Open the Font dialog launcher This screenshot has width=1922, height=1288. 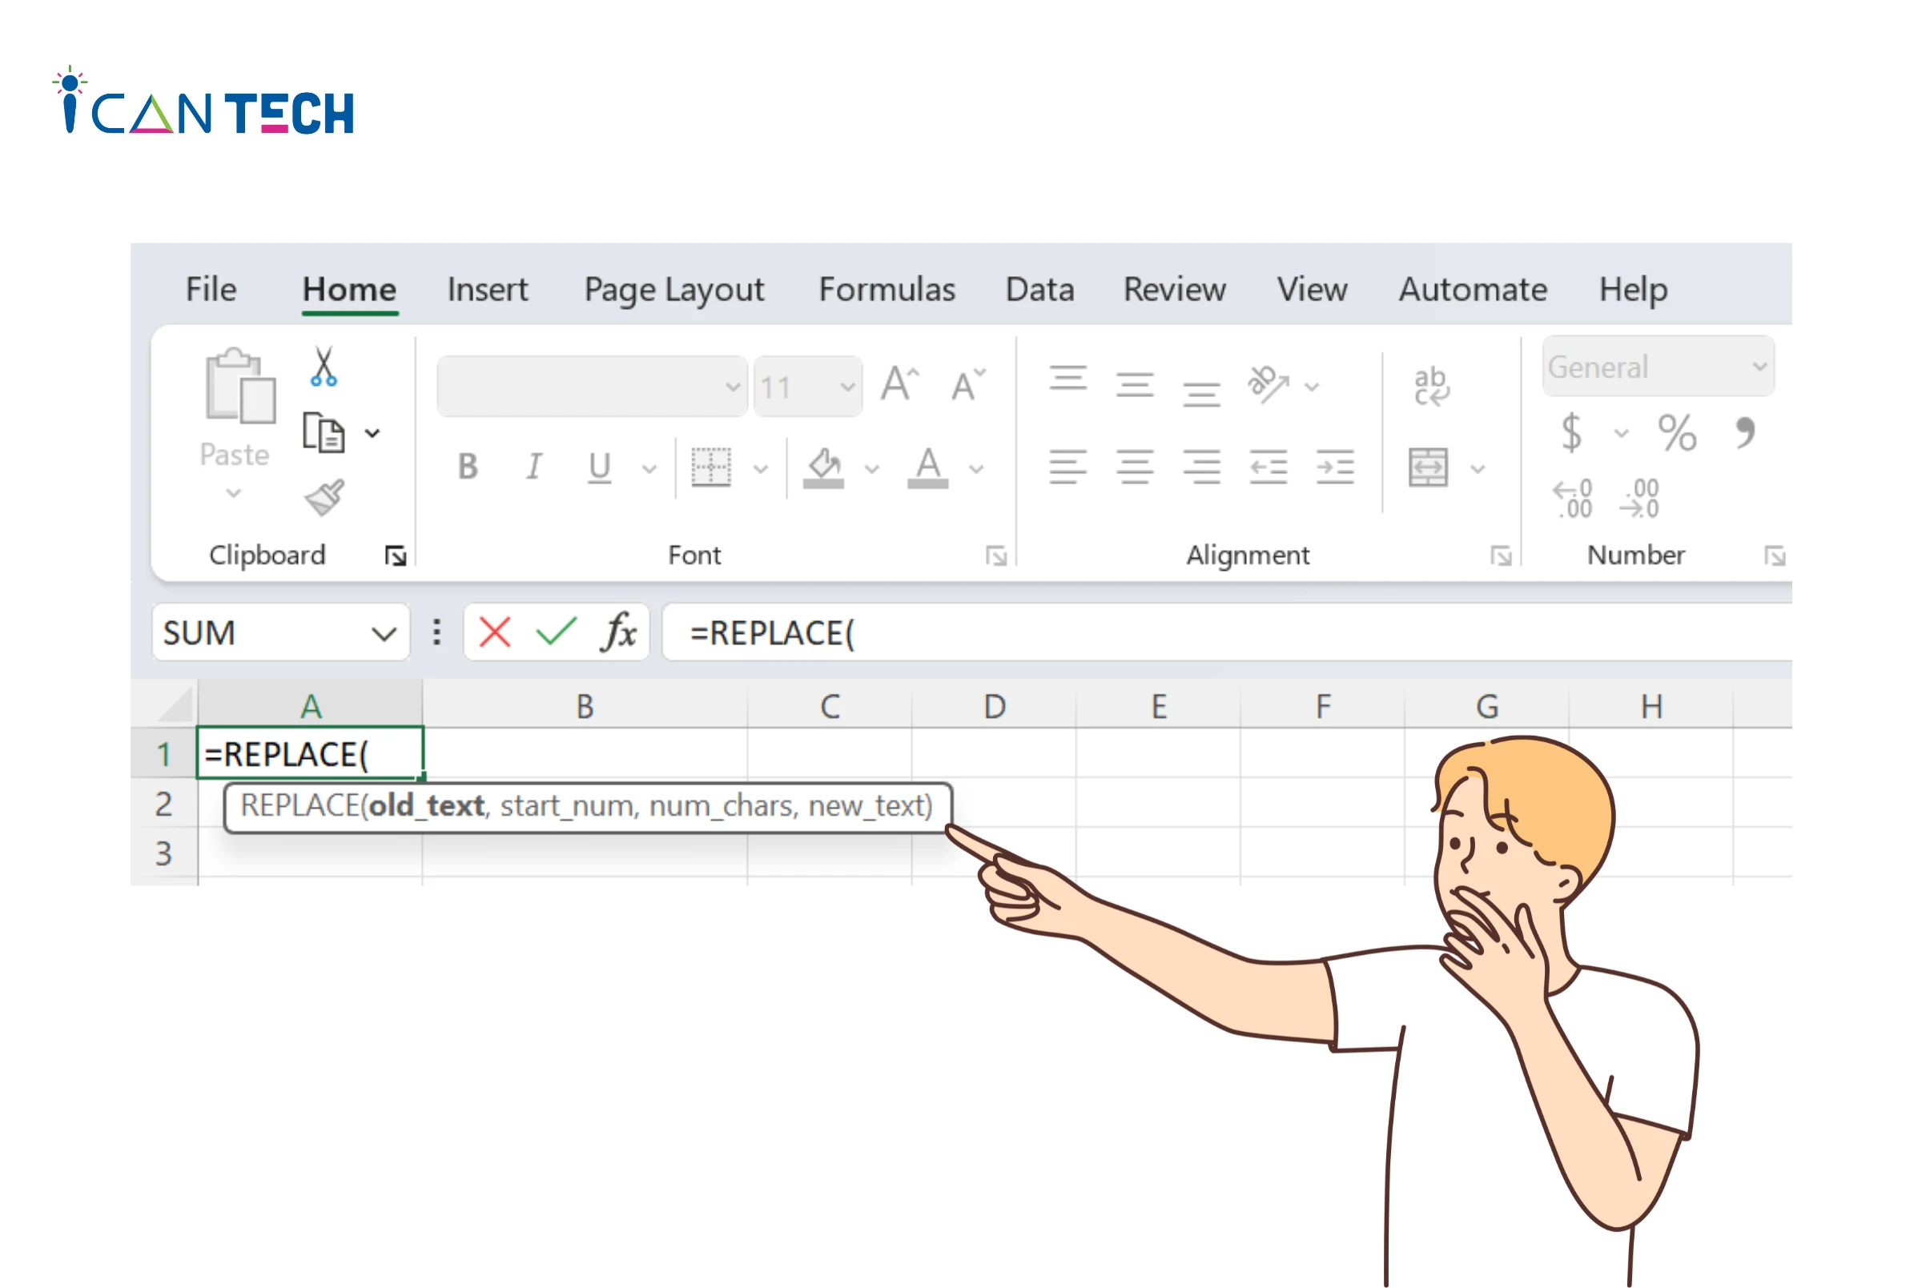point(996,556)
